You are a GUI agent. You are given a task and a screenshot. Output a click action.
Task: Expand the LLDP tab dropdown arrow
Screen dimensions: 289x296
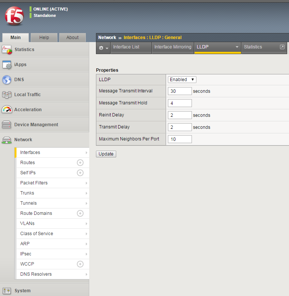237,47
